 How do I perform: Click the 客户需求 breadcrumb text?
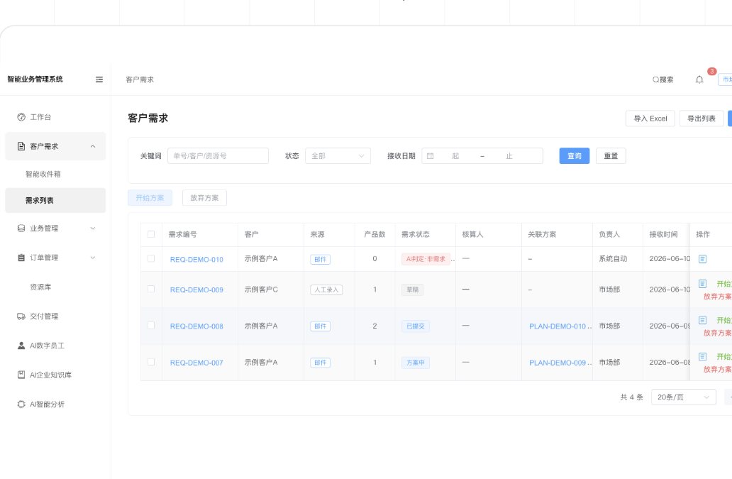[x=140, y=79]
